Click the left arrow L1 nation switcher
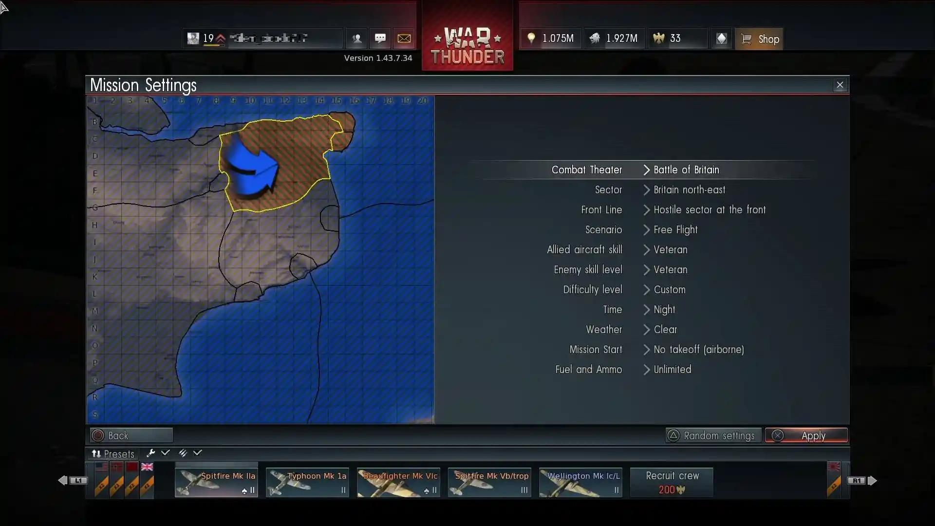This screenshot has width=935, height=526. coord(73,481)
